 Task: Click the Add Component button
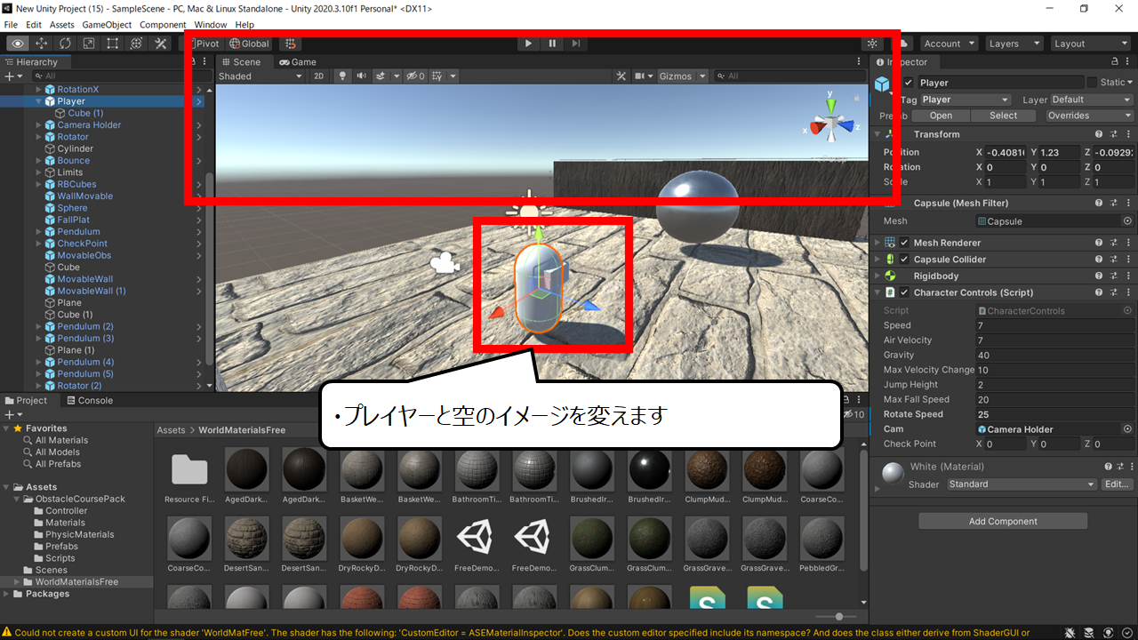(1003, 522)
